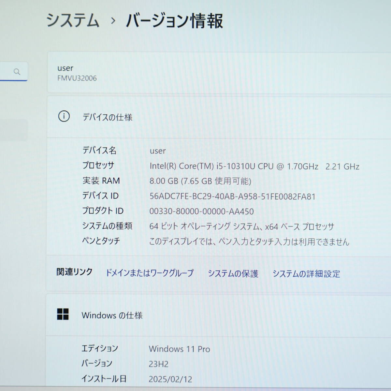
Task: Click the magnifier search icon
Action: pyautogui.click(x=17, y=72)
